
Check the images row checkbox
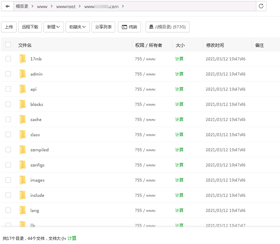pyautogui.click(x=8, y=180)
